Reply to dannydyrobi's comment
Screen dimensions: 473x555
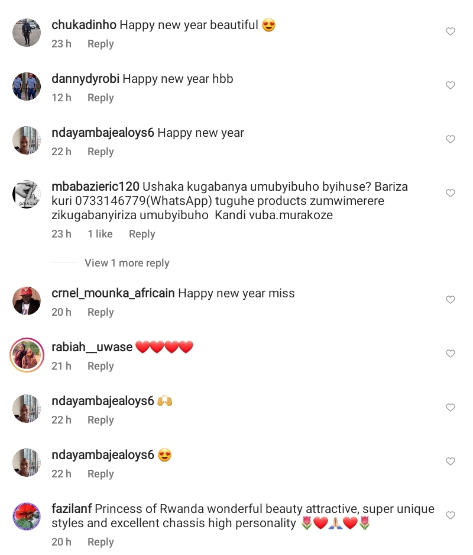(x=101, y=98)
